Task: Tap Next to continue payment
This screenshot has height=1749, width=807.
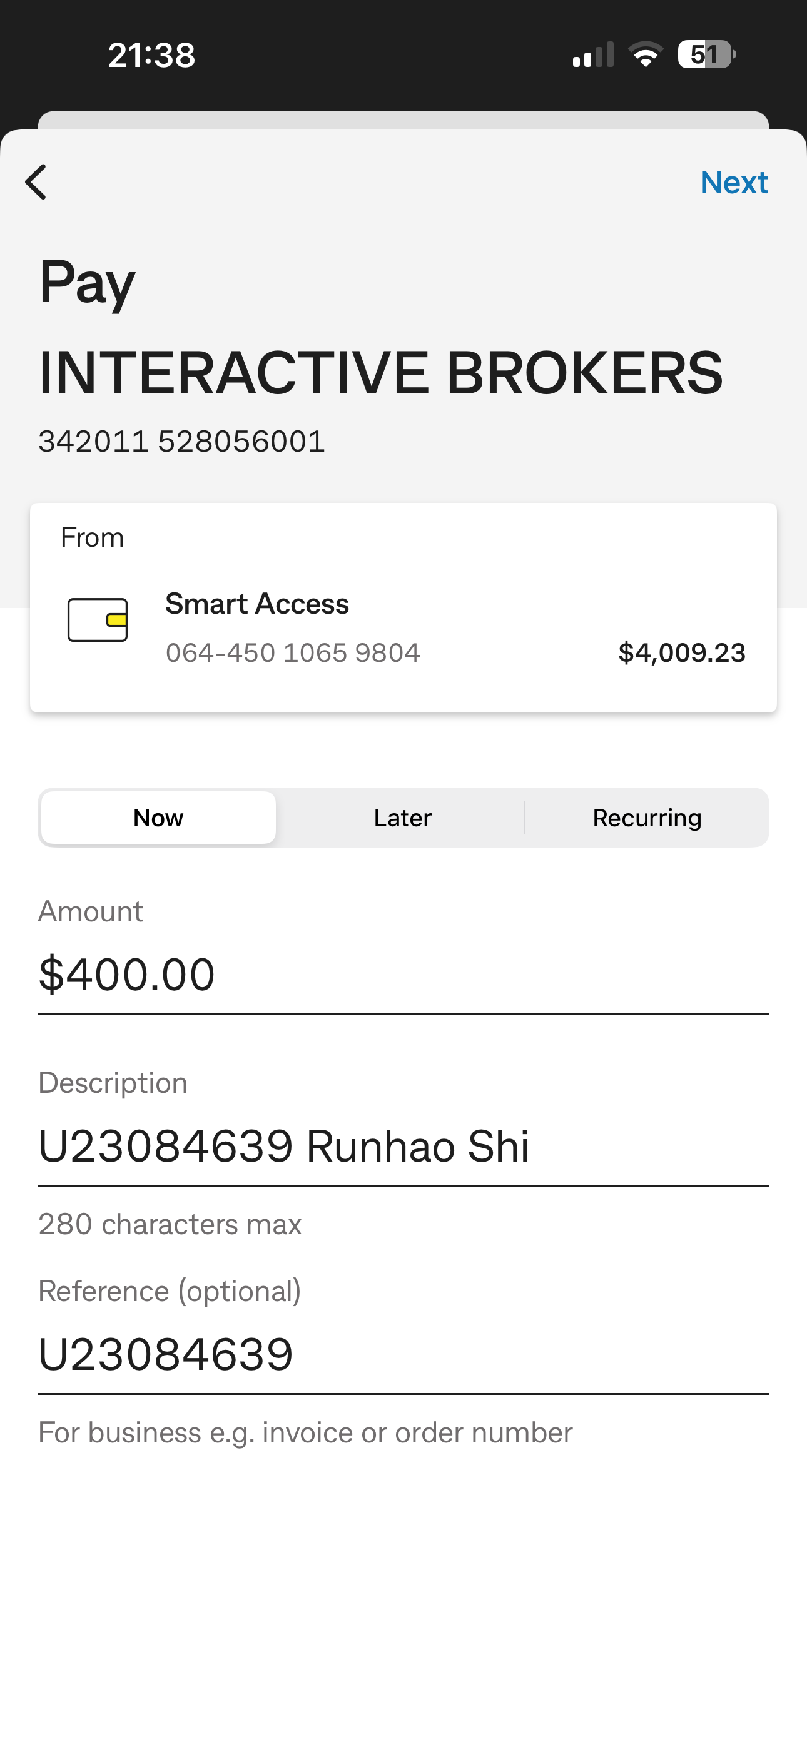Action: [734, 182]
